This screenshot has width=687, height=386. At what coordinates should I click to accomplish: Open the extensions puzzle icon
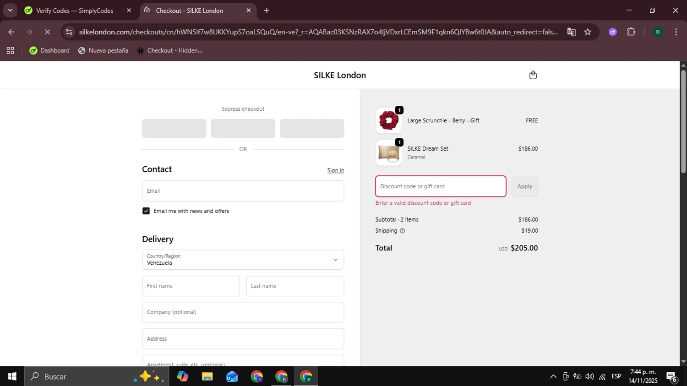click(x=631, y=32)
